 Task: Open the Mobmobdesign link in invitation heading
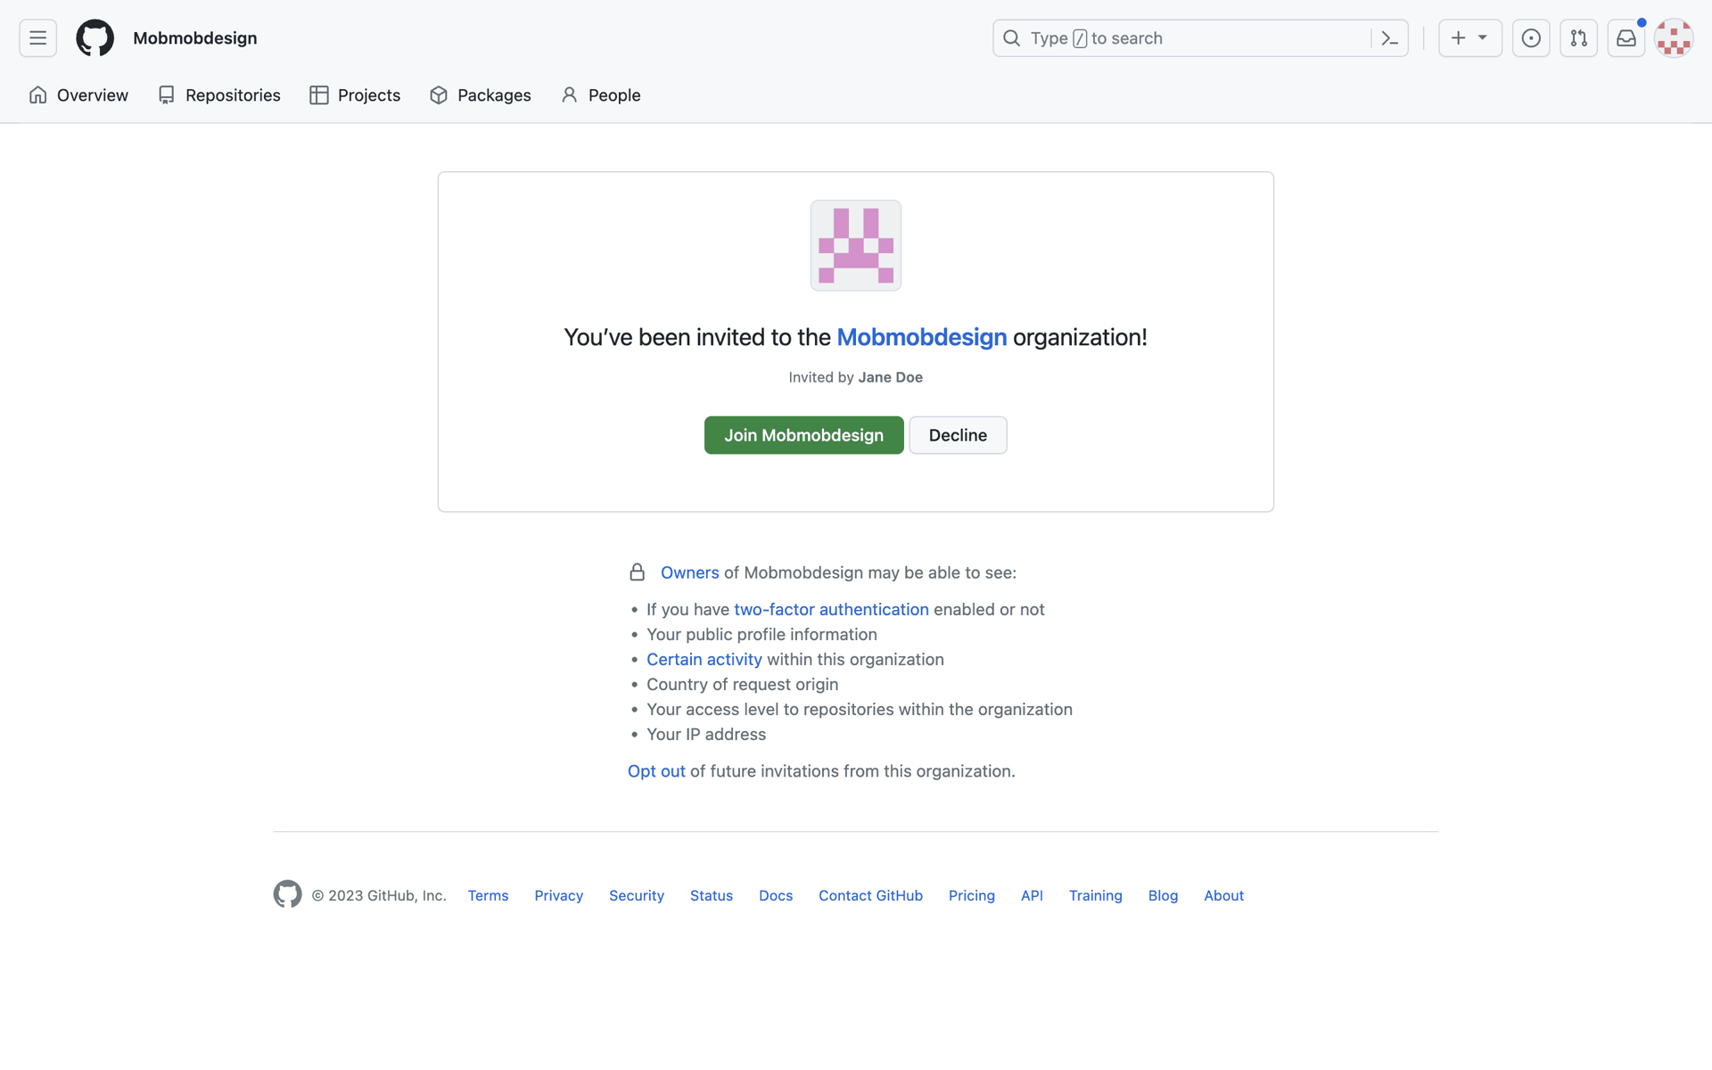click(921, 337)
